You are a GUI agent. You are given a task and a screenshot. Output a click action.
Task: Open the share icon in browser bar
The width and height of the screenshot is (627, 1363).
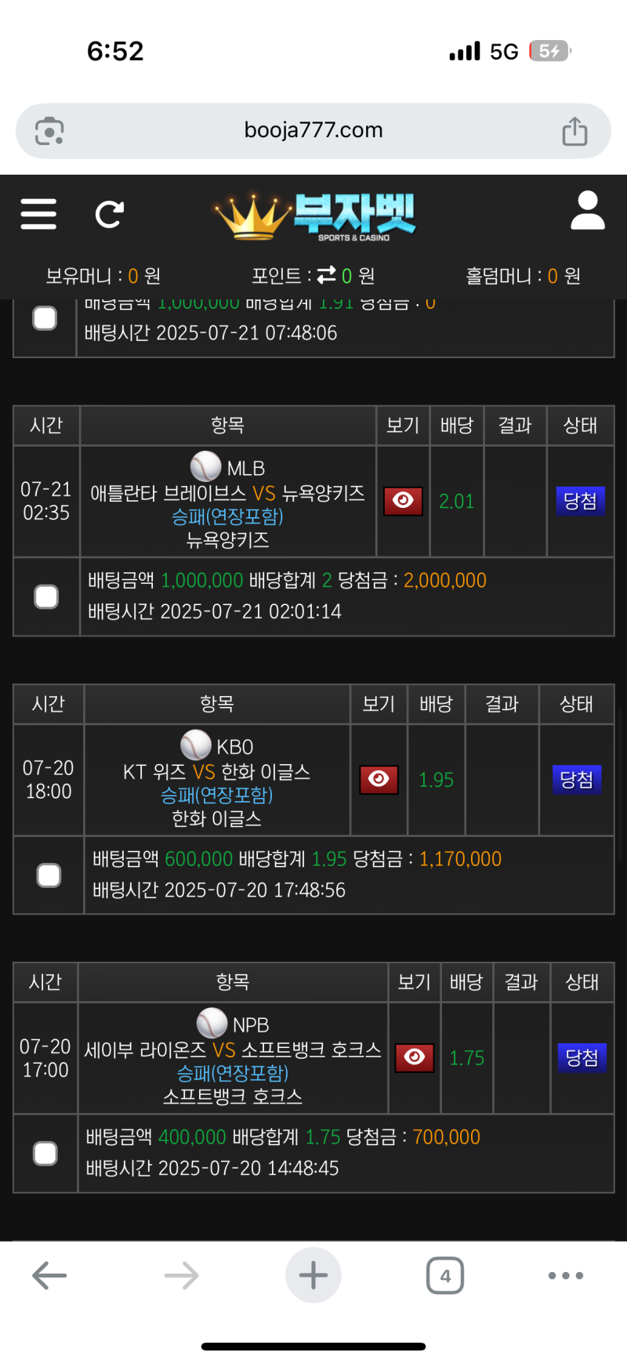(x=574, y=130)
